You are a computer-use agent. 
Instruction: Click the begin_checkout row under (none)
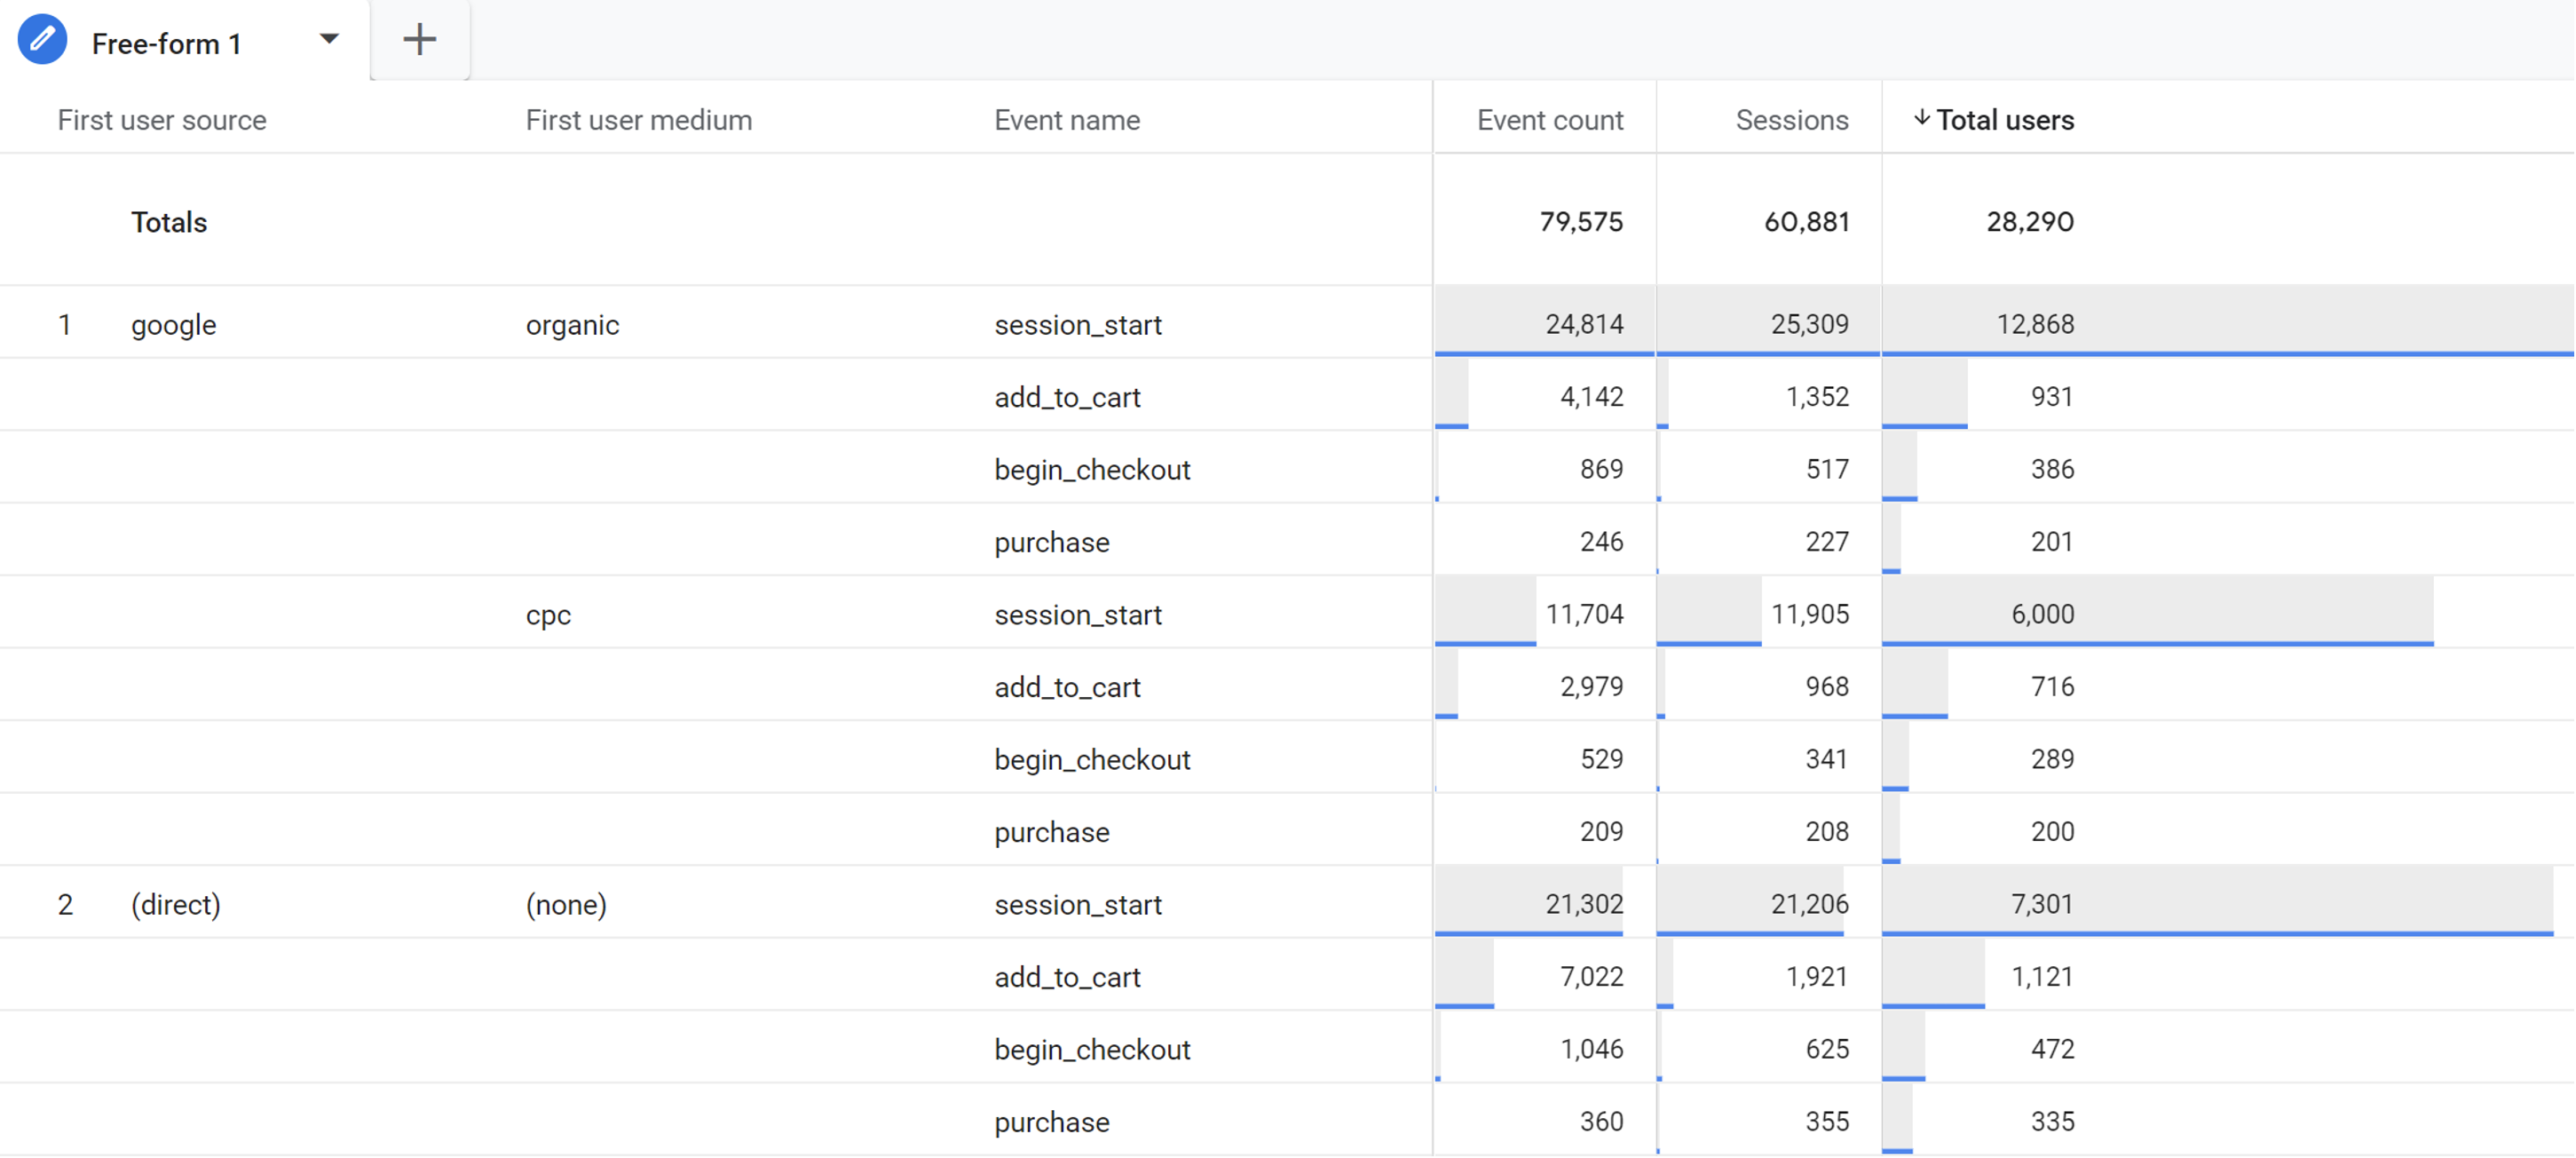(1092, 1049)
